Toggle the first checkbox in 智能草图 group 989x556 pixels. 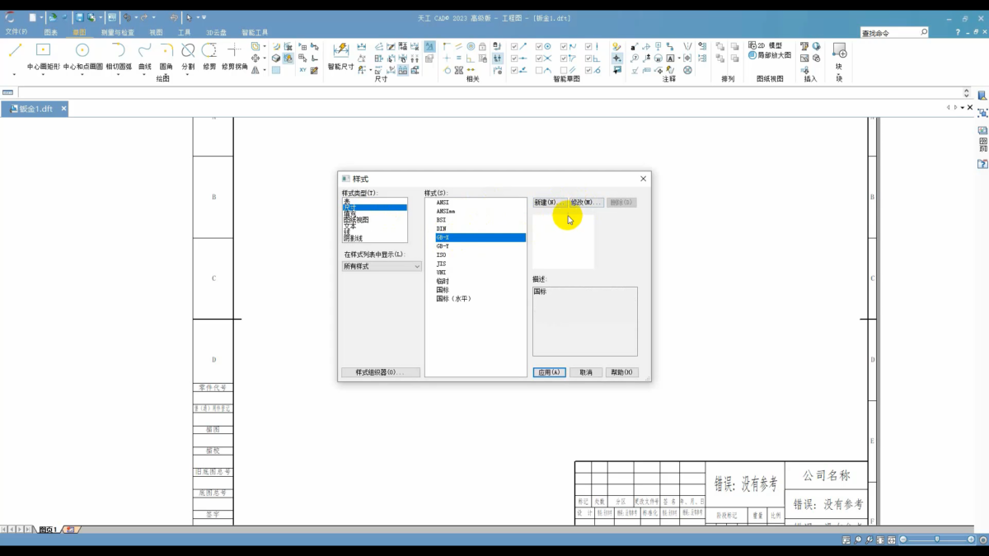515,46
